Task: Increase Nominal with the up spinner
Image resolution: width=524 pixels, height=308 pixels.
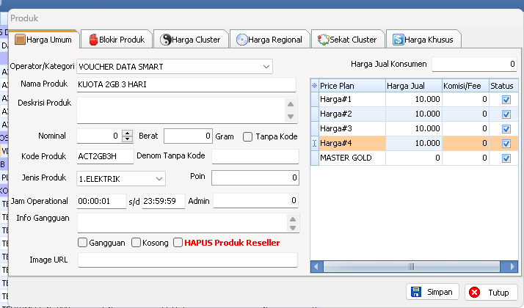Action: click(x=127, y=133)
